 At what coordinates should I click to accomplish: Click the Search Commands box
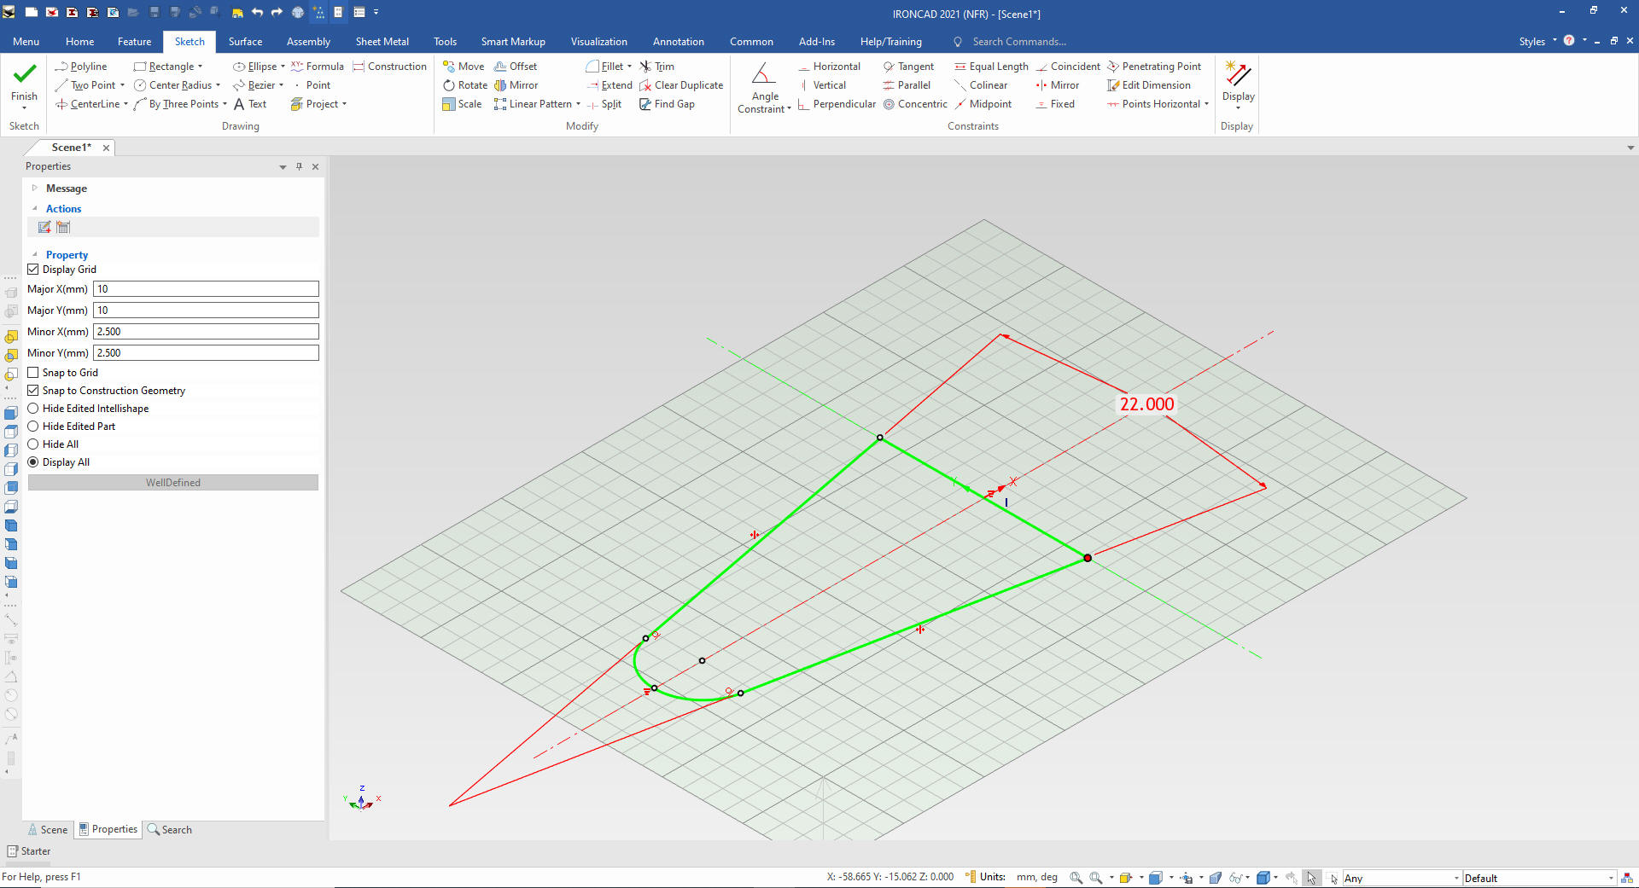1018,42
